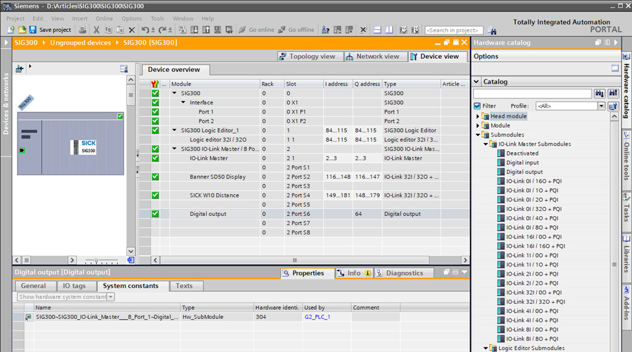Screen dimensions: 632x352
Task: Click green check for Banner SD50 Display
Action: tap(155, 177)
